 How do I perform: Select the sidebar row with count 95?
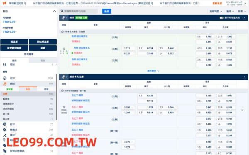tap(28, 99)
